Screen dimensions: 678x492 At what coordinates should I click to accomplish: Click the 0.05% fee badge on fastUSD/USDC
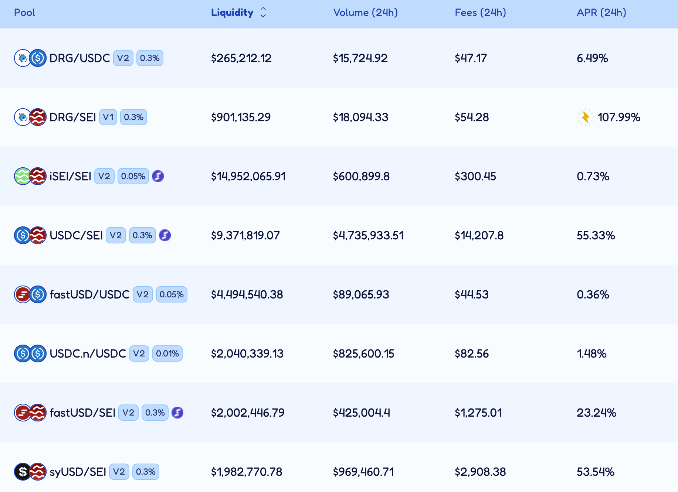click(172, 294)
